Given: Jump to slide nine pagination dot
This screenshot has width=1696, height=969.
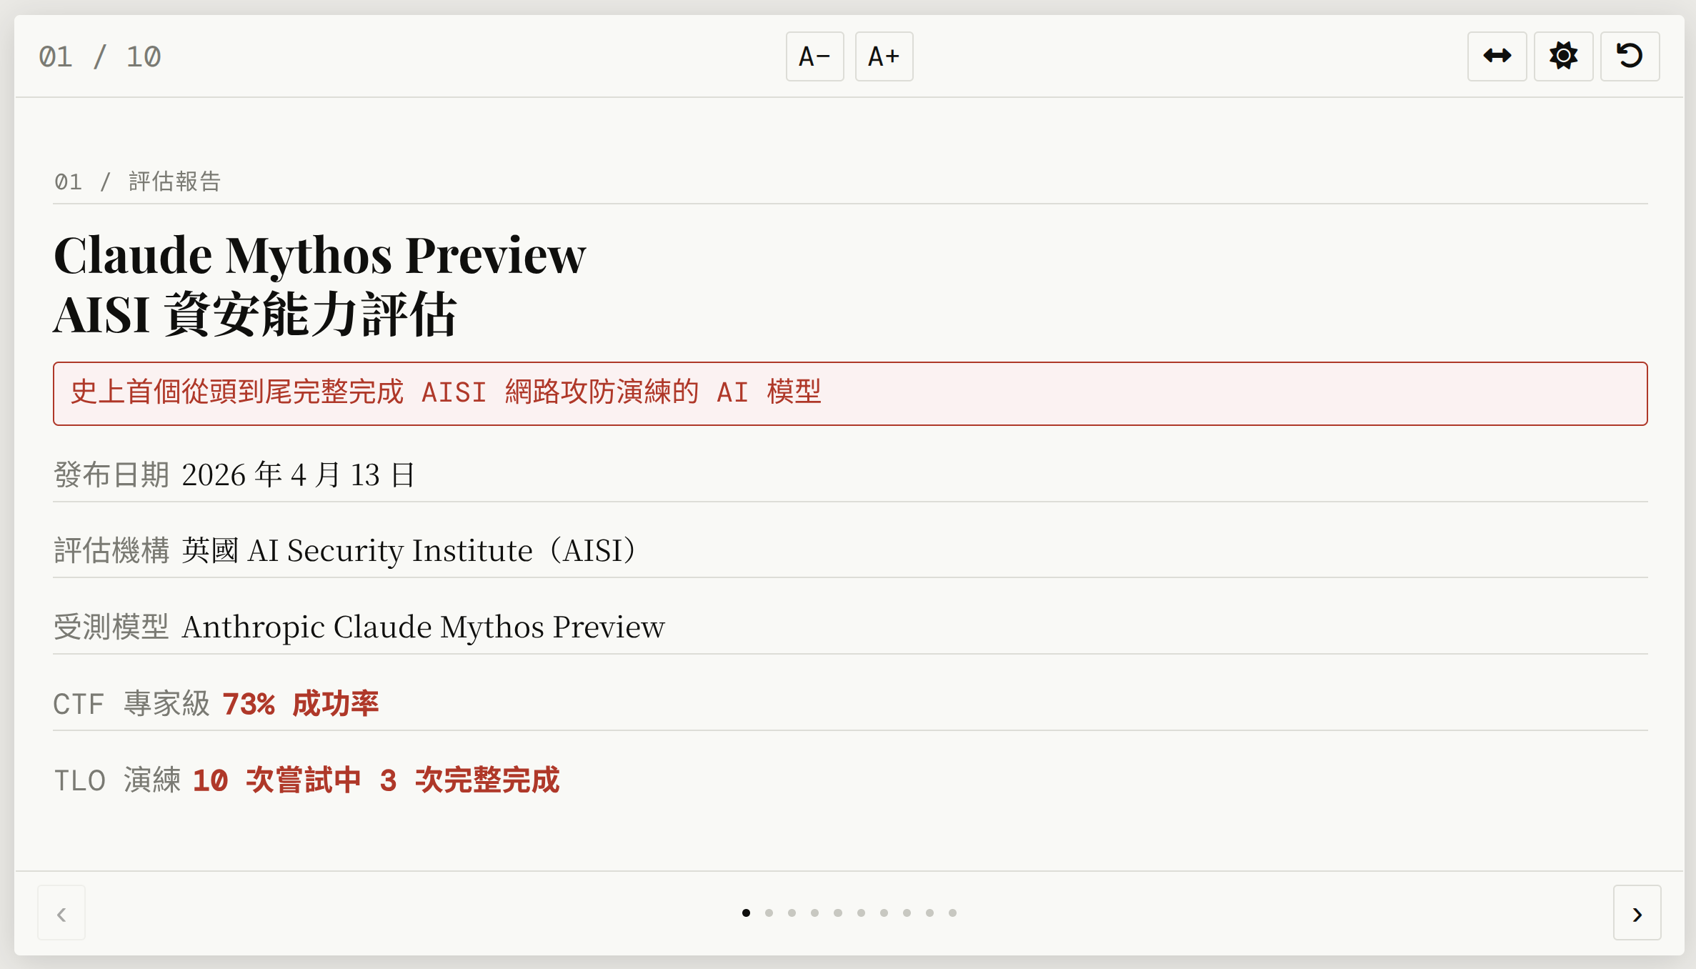Looking at the screenshot, I should point(929,913).
